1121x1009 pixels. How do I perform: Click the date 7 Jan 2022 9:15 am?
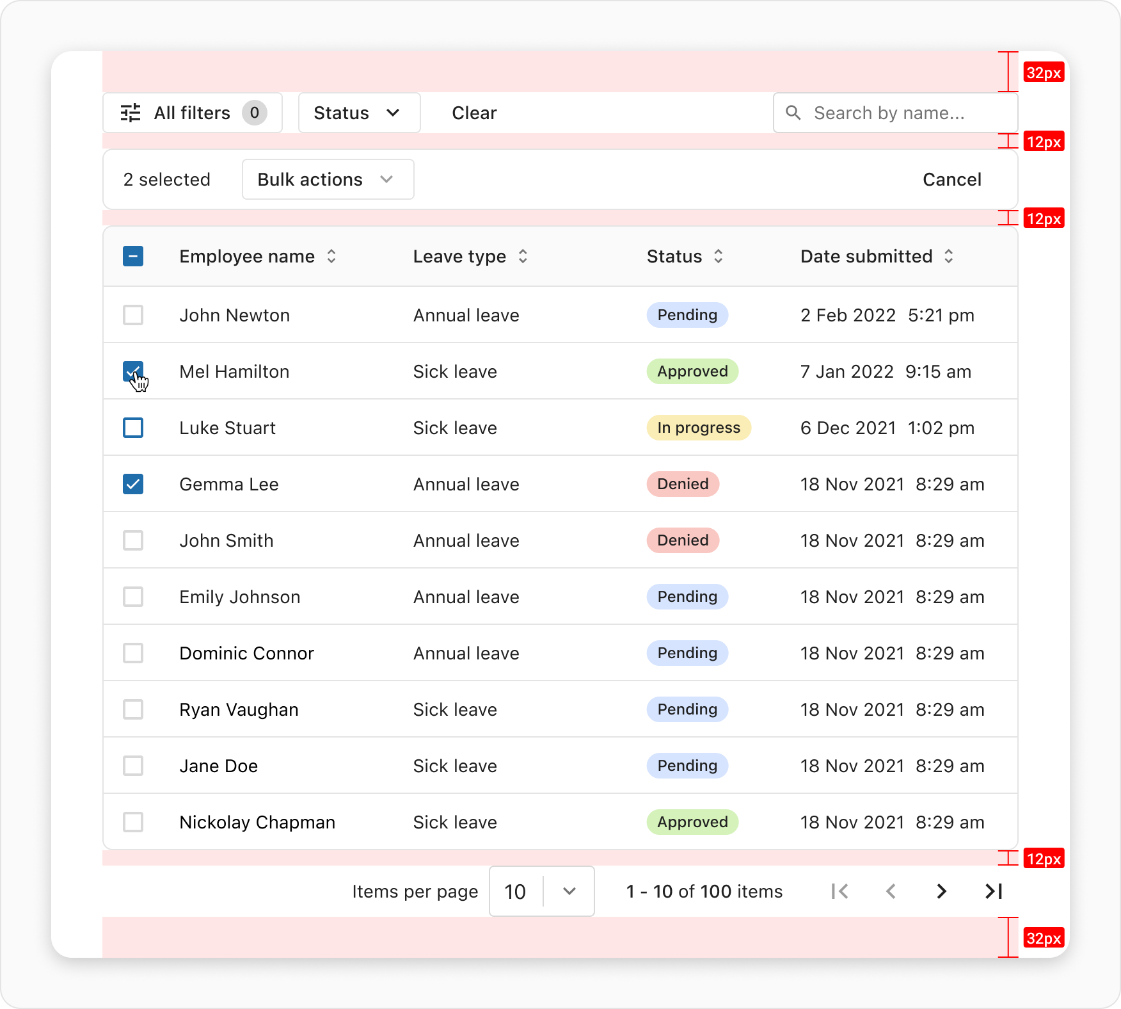point(886,371)
